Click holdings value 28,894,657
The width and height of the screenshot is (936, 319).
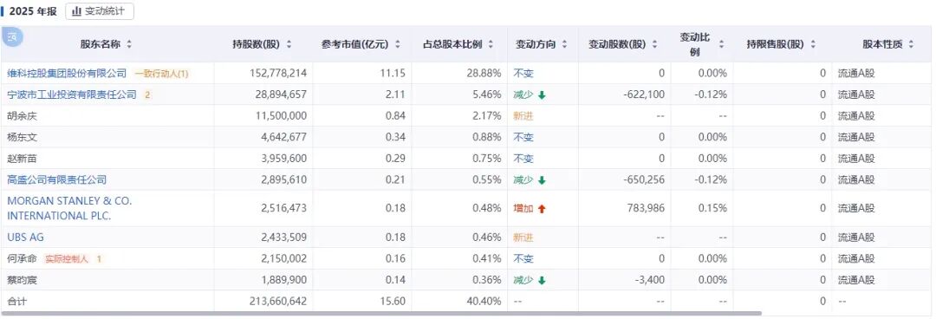(x=281, y=94)
